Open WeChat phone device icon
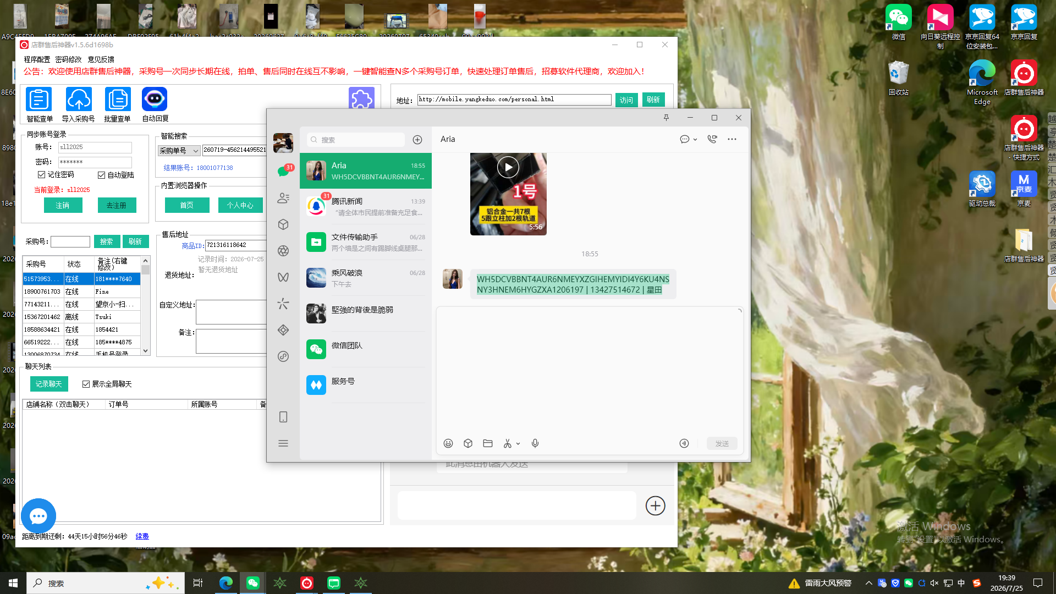Image resolution: width=1056 pixels, height=594 pixels. coord(283,417)
